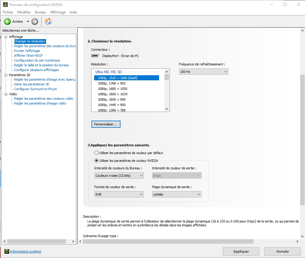305x258 pixels.
Task: Click the main panel vertical scrollbar thumb
Action: pyautogui.click(x=302, y=140)
